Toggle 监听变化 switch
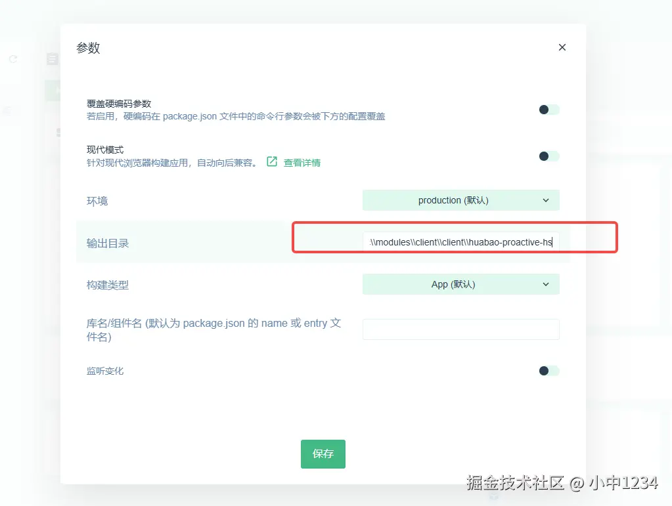This screenshot has width=672, height=506. (549, 371)
